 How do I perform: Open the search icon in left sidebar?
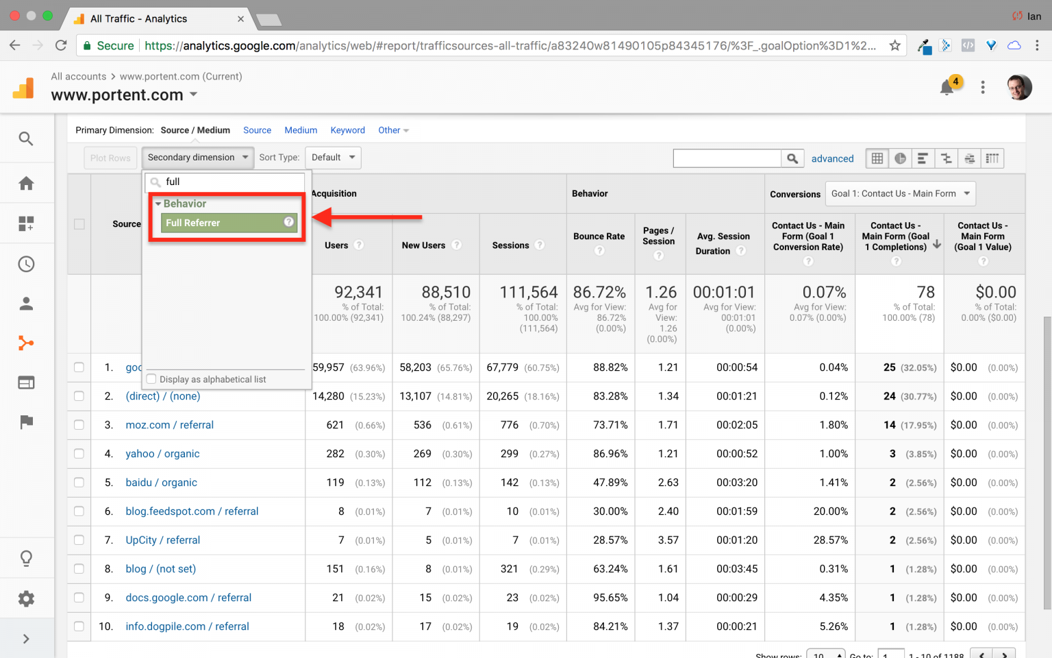26,139
